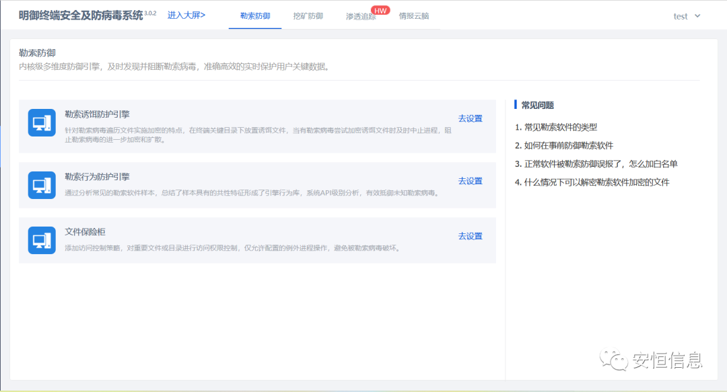The width and height of the screenshot is (727, 392).
Task: Expand the test user dropdown arrow
Action: point(697,16)
